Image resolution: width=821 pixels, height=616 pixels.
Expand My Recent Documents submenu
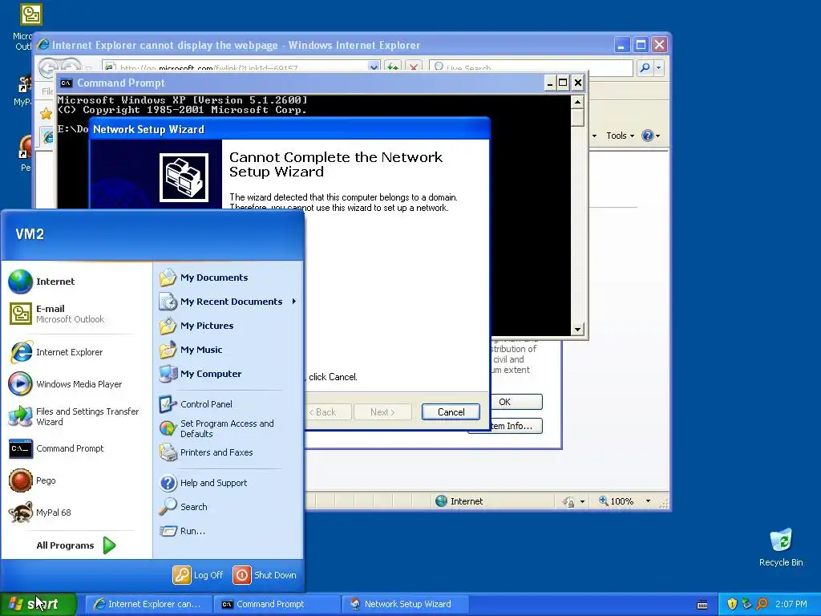[x=228, y=302]
